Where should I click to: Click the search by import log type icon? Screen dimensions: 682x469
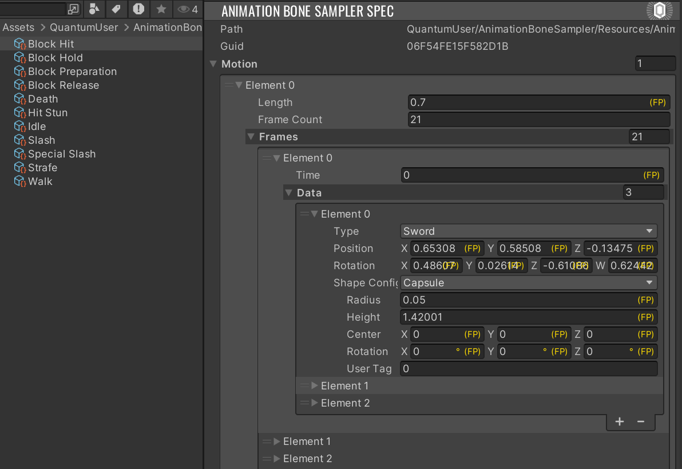pyautogui.click(x=138, y=9)
